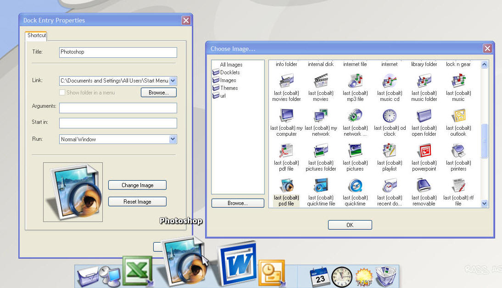502x288 pixels.
Task: Click the image list scrollbar down arrow
Action: click(x=485, y=203)
